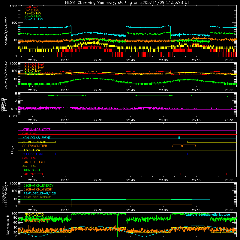Click 23:30 tick label under Flags panel

[229, 180]
